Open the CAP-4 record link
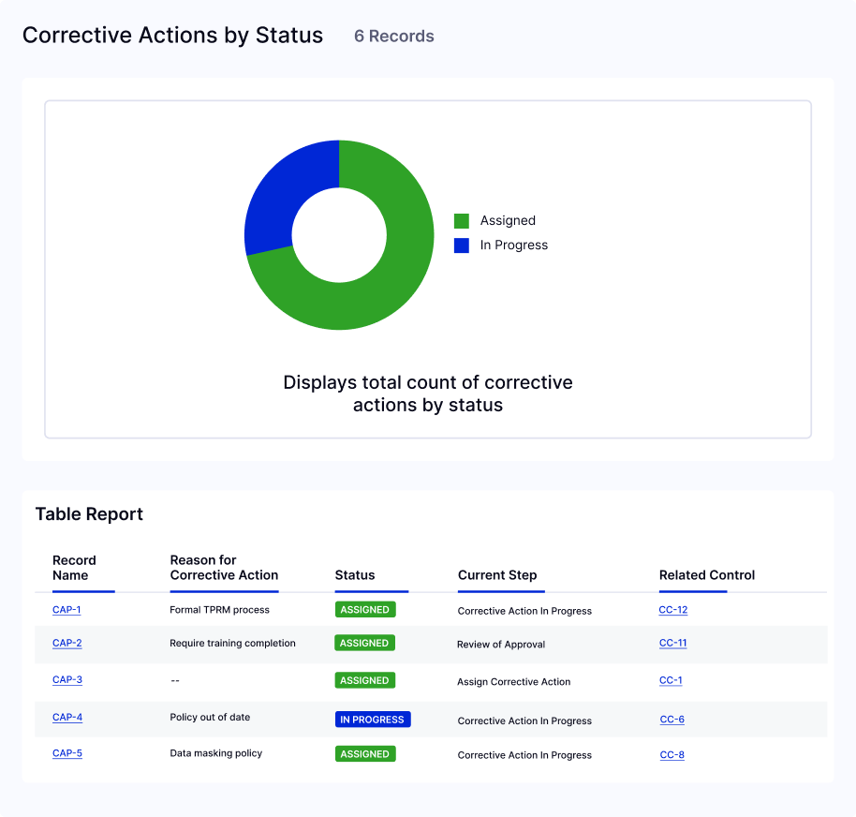856x817 pixels. click(66, 717)
